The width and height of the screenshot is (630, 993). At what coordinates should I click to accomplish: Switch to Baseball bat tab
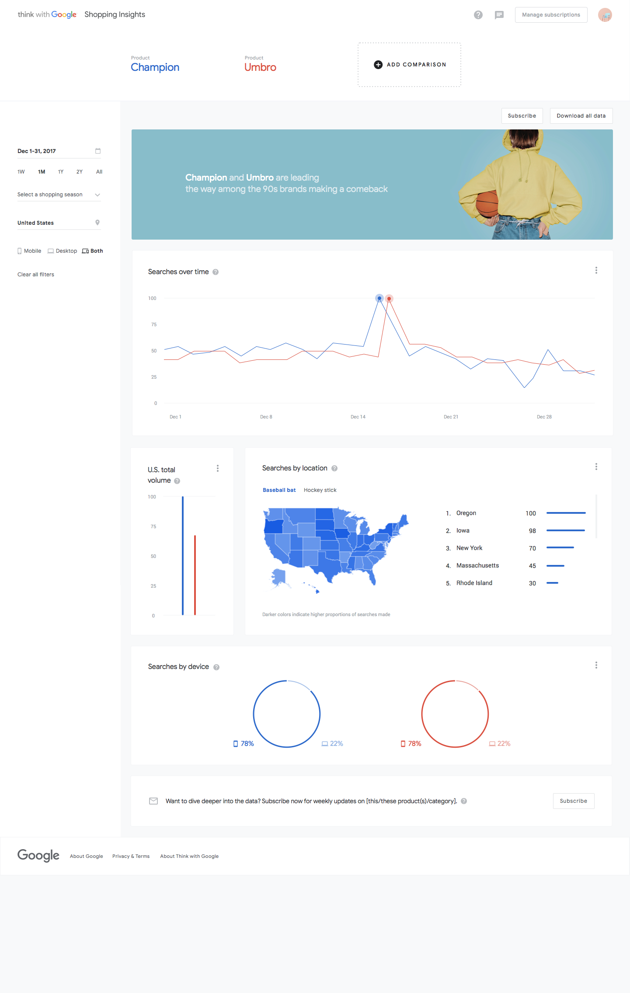pos(279,490)
